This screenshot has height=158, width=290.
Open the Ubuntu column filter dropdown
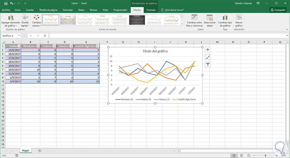point(71,46)
